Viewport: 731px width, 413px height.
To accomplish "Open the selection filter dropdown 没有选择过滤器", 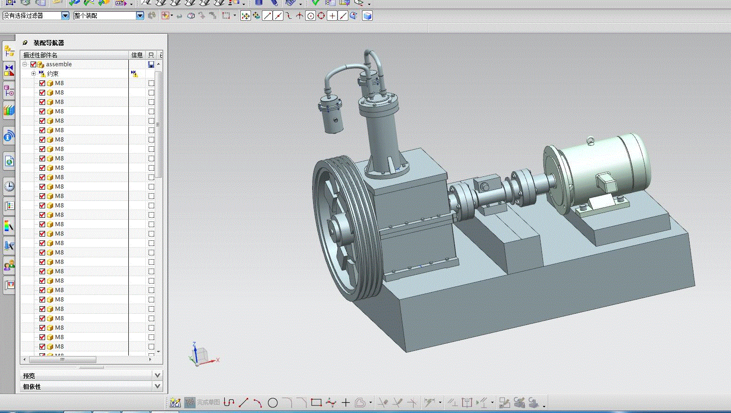I will tap(65, 16).
